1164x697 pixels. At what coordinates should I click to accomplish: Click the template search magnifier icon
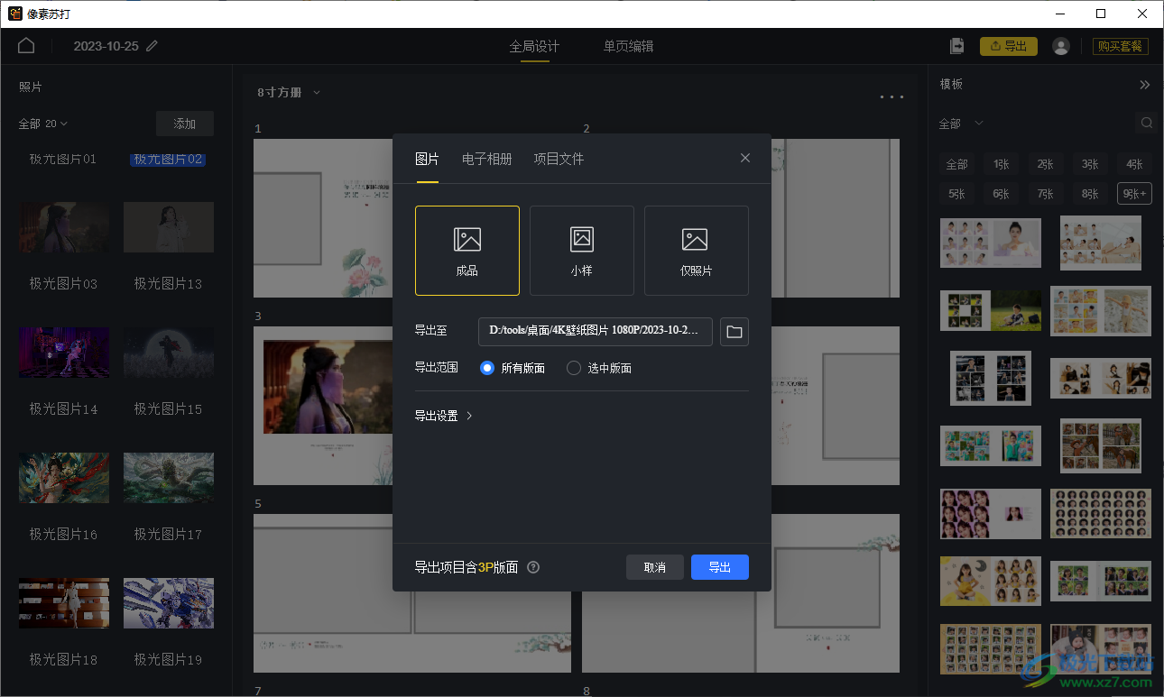click(x=1146, y=123)
